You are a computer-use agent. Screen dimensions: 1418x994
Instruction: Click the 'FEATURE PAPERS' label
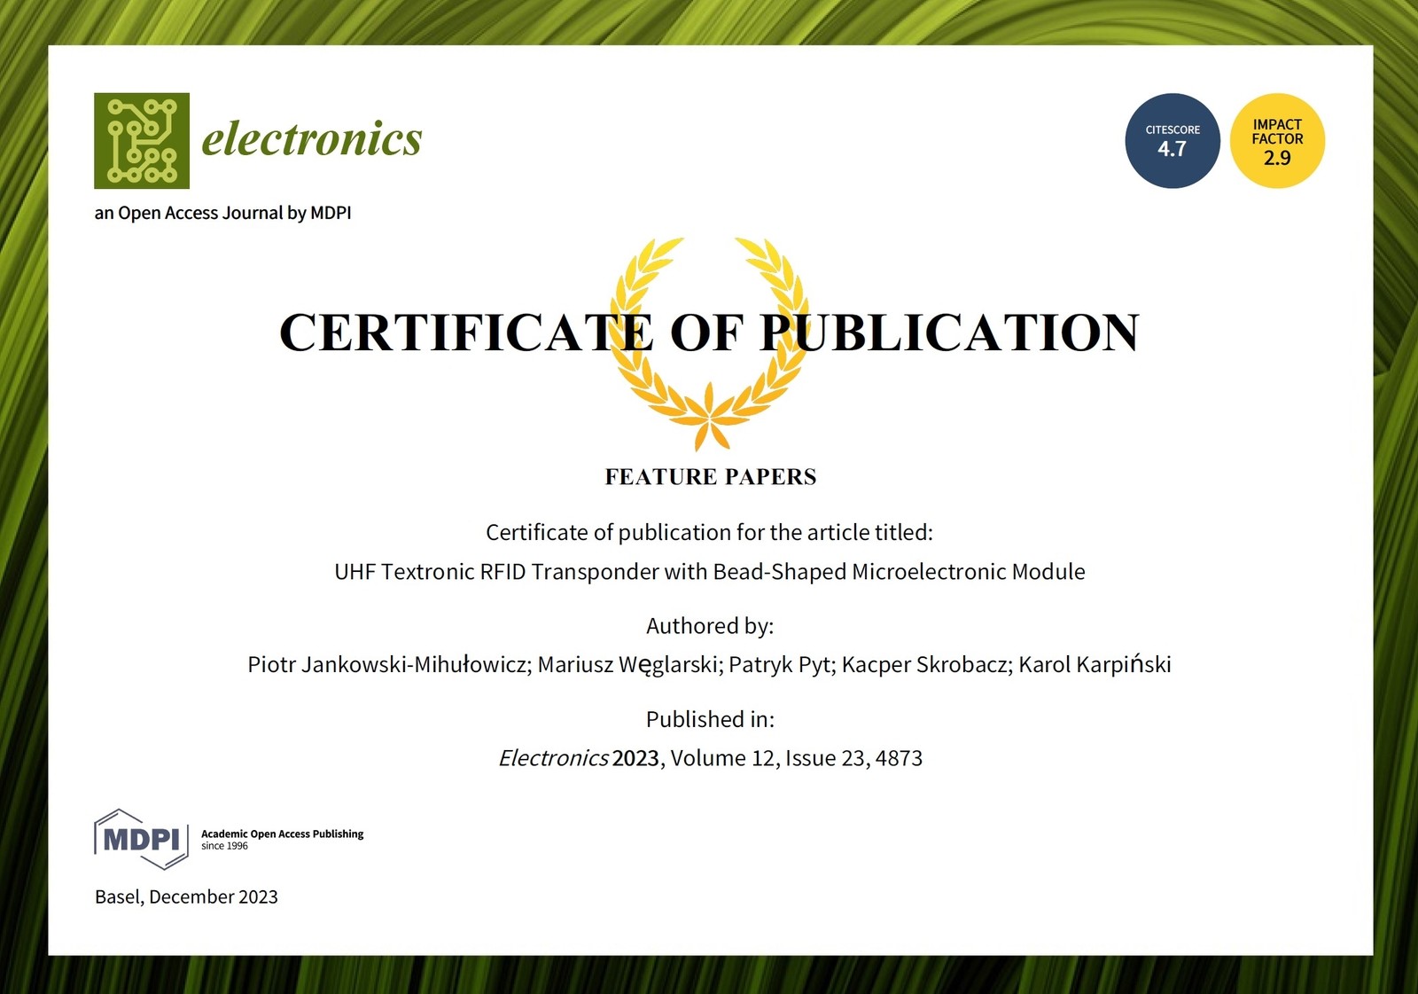point(710,477)
